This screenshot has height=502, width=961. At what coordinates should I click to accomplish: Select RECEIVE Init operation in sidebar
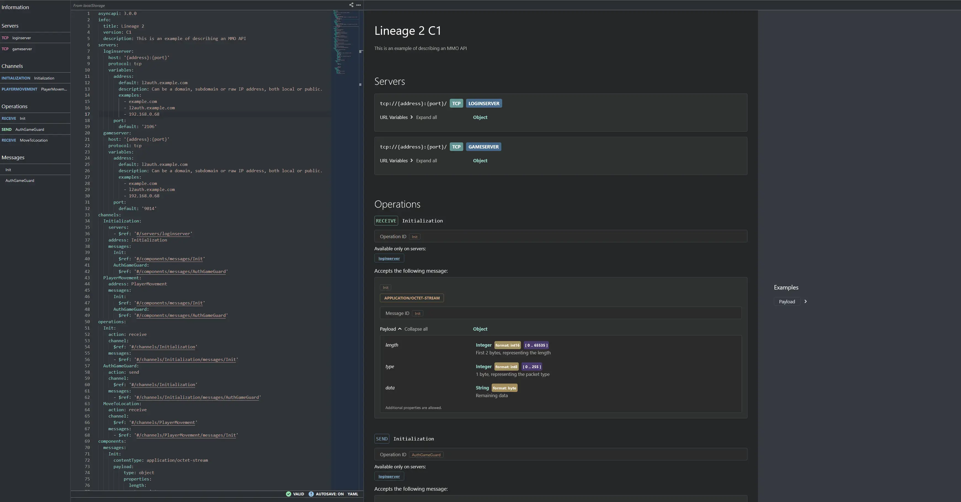(35, 118)
